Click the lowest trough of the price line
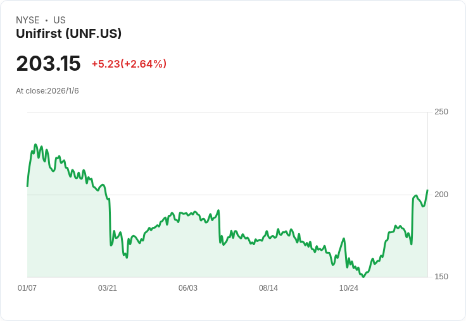The width and height of the screenshot is (466, 321). coord(363,277)
